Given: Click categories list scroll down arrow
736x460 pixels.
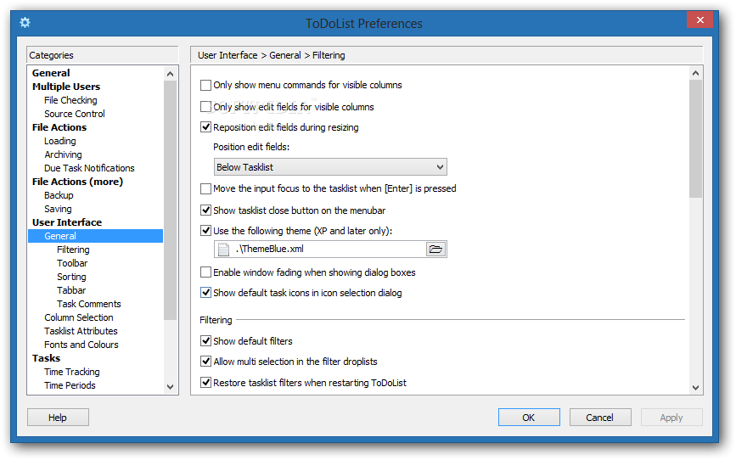Looking at the screenshot, I should coord(171,387).
